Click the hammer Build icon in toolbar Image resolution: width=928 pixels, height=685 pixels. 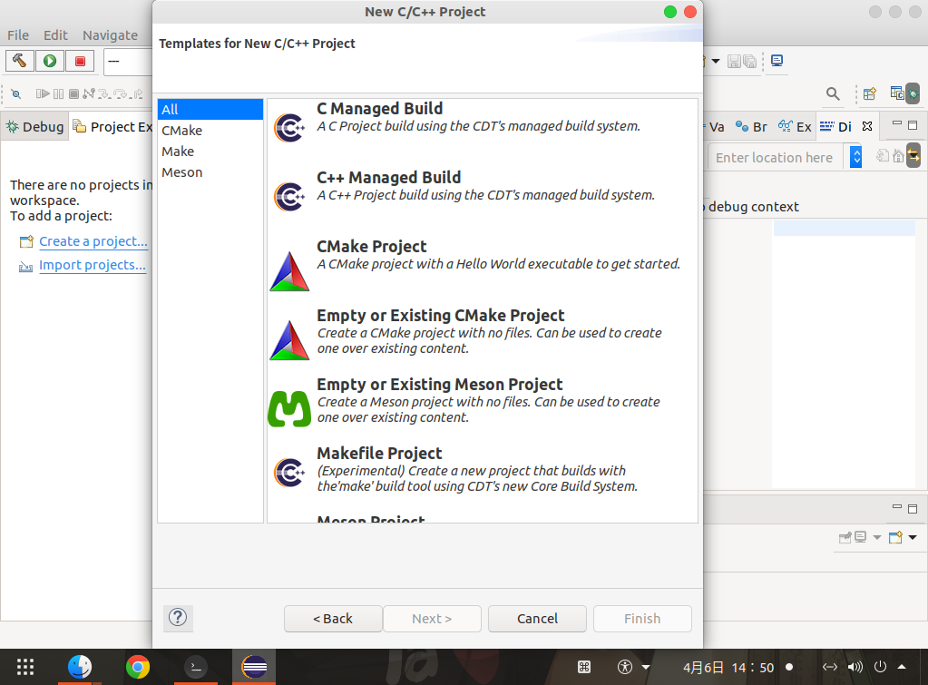(20, 61)
